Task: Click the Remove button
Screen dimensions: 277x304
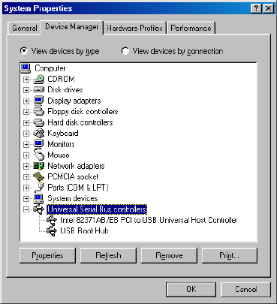Action: [169, 255]
